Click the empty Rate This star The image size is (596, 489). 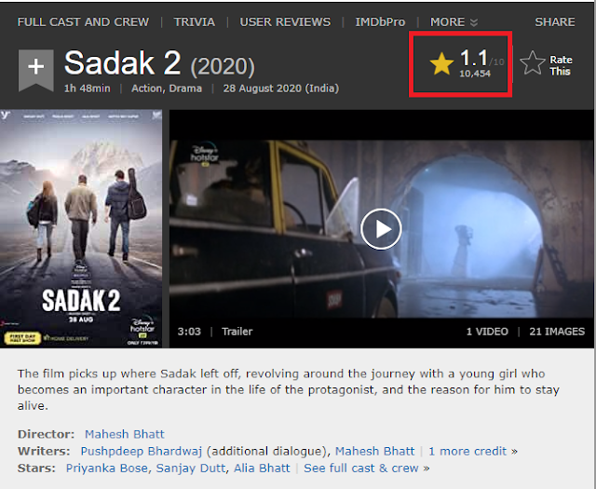click(532, 63)
